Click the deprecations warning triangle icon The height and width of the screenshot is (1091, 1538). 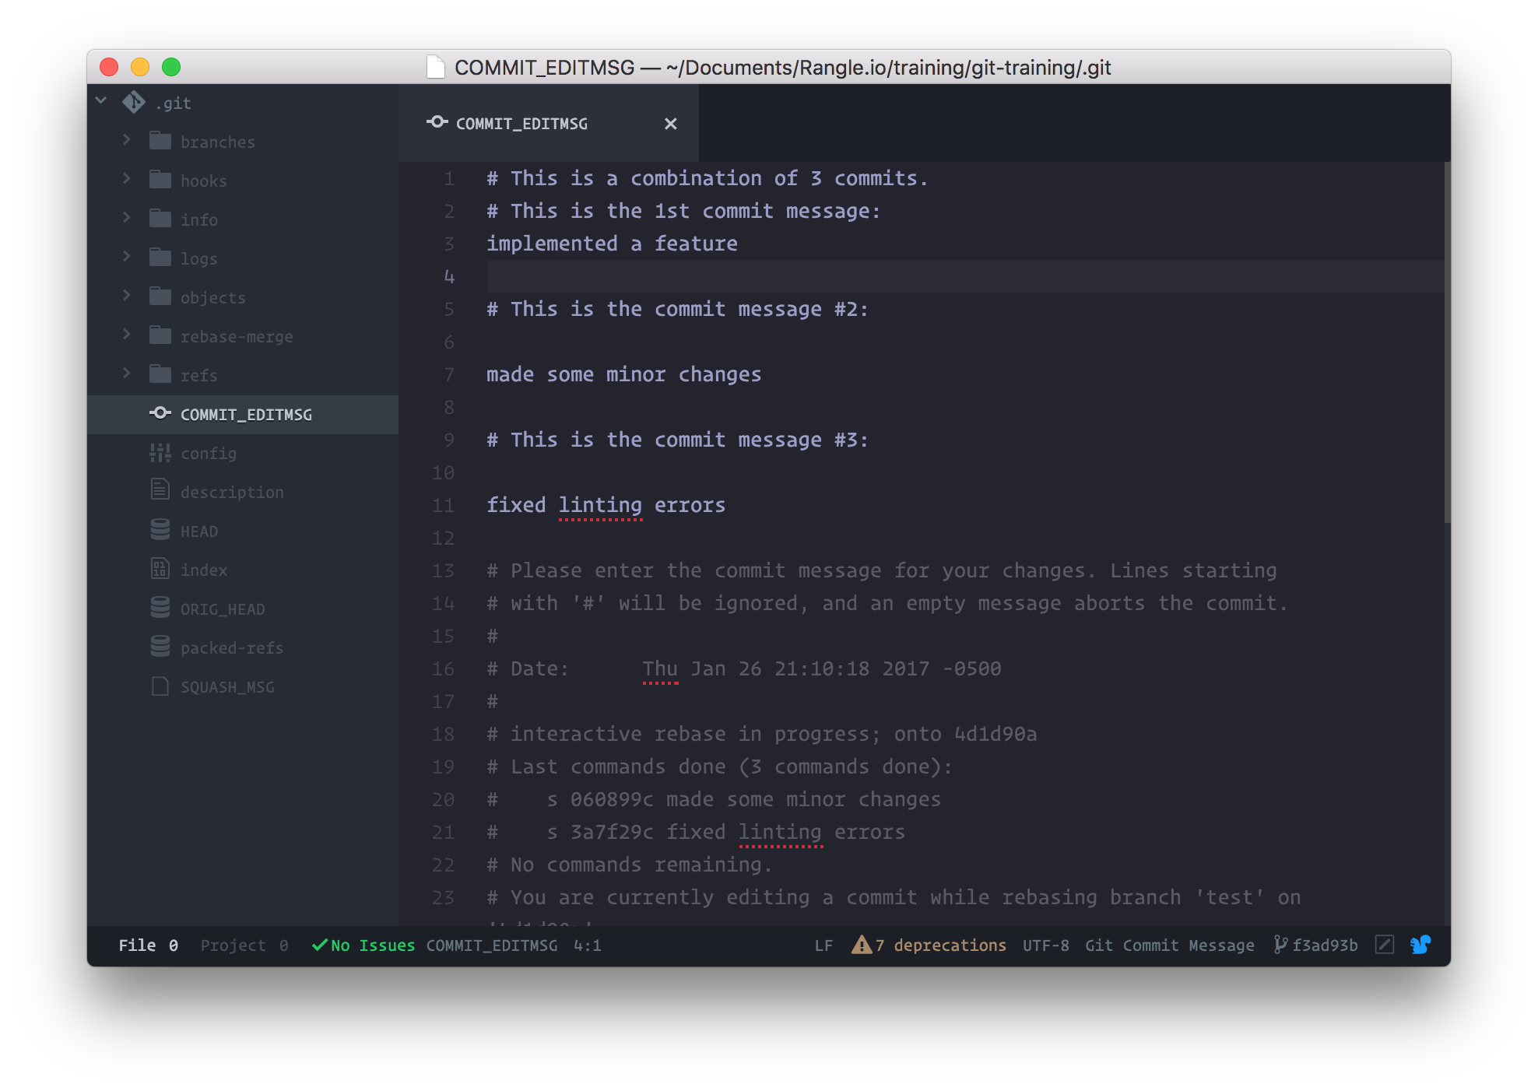tap(862, 945)
